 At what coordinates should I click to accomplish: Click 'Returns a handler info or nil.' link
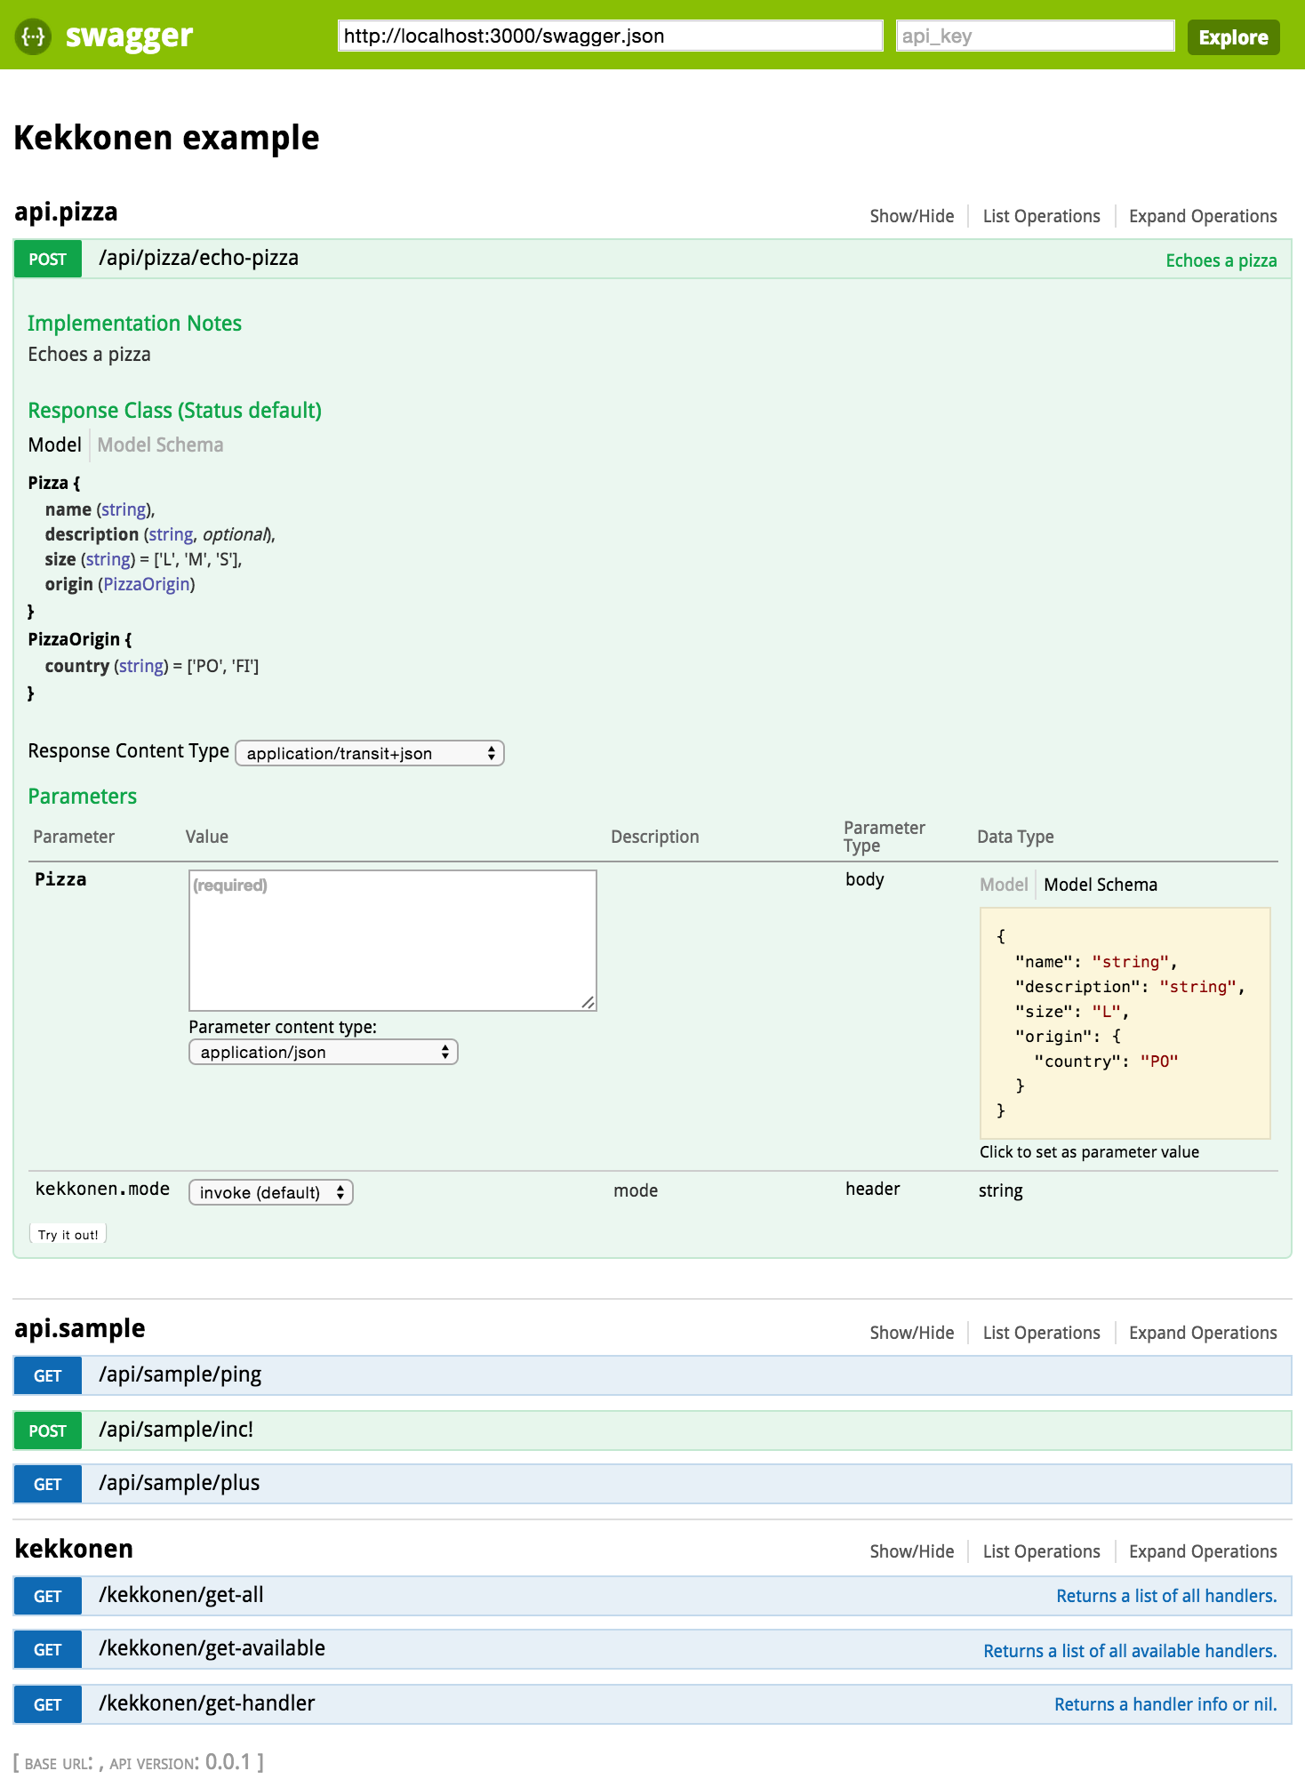pos(1165,1704)
